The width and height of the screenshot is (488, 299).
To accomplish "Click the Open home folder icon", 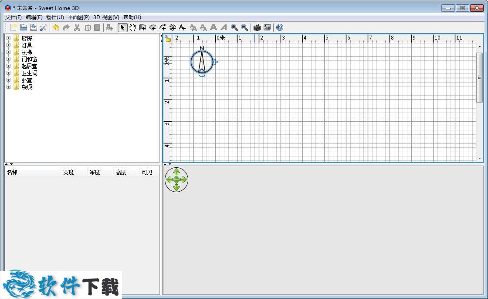I will coord(24,27).
